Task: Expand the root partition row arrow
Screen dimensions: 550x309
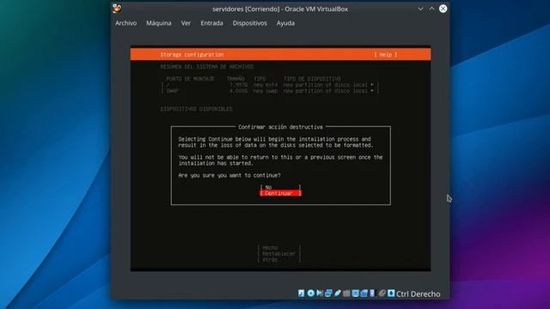Action: pyautogui.click(x=372, y=85)
